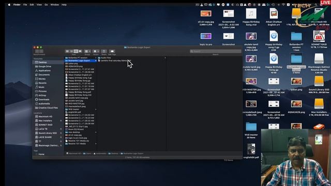Open Creative Cloud Files in the sidebar
Viewport: 331px width, 186px height.
[x=48, y=108]
